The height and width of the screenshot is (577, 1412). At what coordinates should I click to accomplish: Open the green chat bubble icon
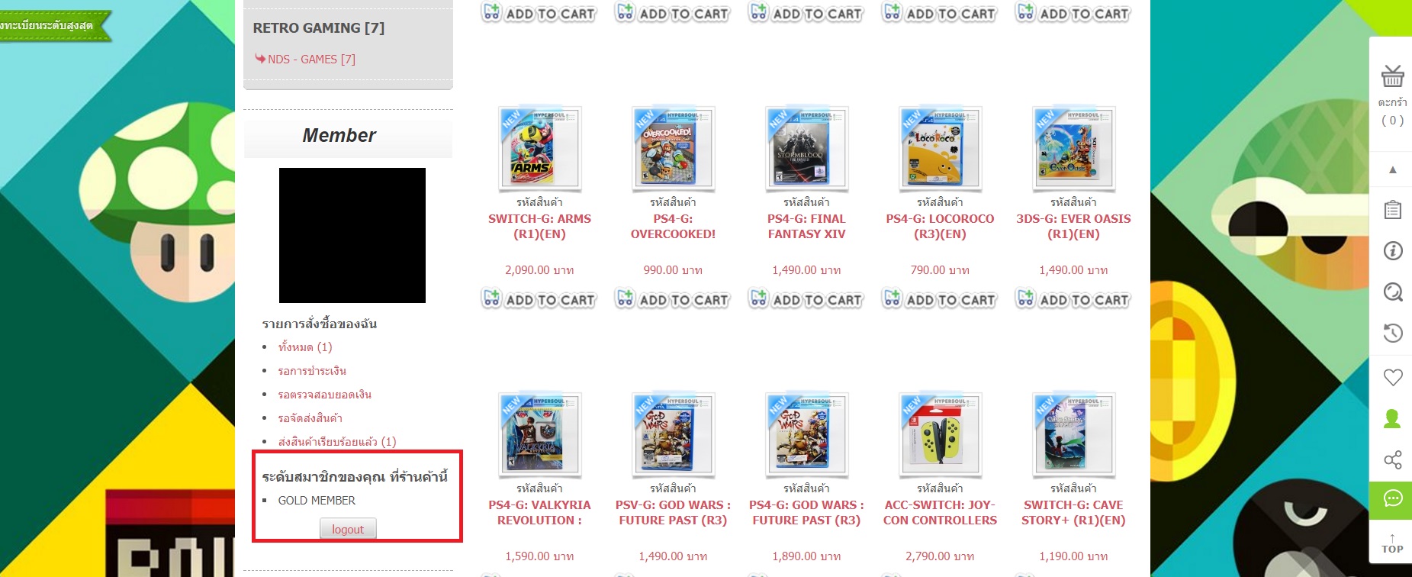pos(1392,499)
